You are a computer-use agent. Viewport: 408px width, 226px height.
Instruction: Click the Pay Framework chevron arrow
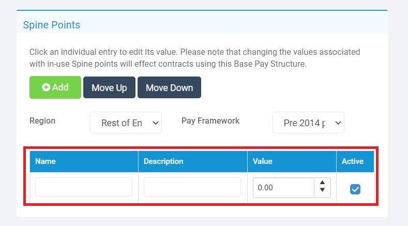coord(338,123)
